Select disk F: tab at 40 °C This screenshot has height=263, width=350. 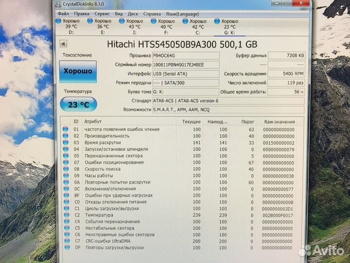click(163, 27)
